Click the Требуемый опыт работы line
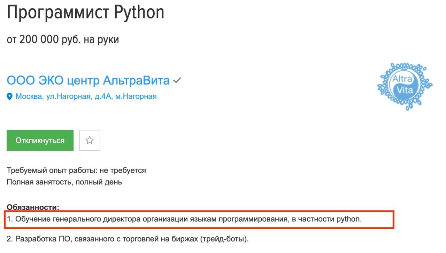The image size is (446, 253). pyautogui.click(x=76, y=171)
